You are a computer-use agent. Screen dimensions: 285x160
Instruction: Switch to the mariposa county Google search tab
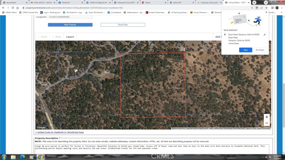point(210,3)
